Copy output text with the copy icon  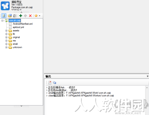click(x=54, y=83)
